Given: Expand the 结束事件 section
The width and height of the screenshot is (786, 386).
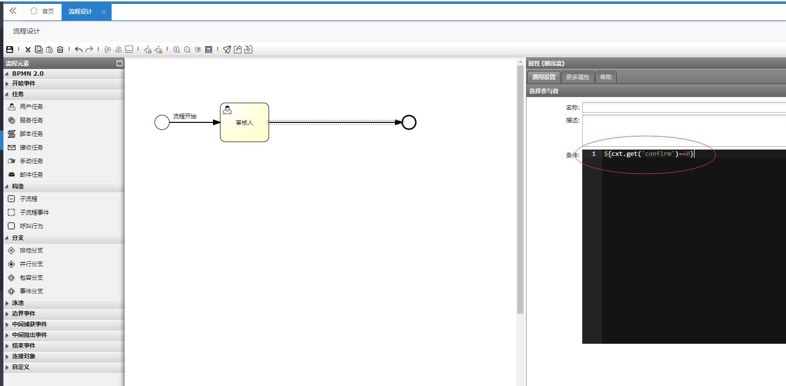Looking at the screenshot, I should (23, 346).
